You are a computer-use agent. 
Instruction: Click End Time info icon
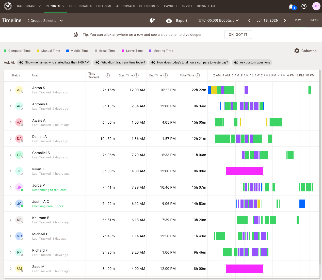[x=166, y=75]
